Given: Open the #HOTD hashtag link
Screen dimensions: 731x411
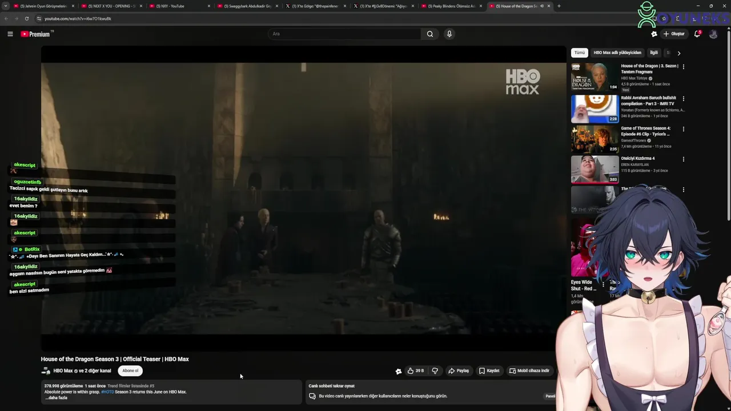Looking at the screenshot, I should coord(107,392).
